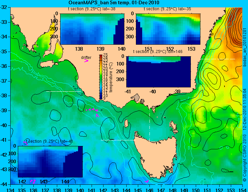Open the temperature section inset for lon=146
The width and height of the screenshot is (248, 192).
click(x=158, y=72)
